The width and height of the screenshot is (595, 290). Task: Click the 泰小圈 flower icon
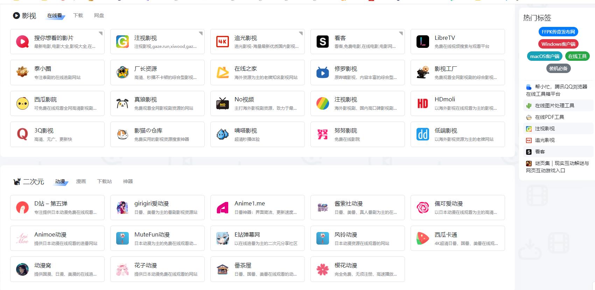coord(22,73)
